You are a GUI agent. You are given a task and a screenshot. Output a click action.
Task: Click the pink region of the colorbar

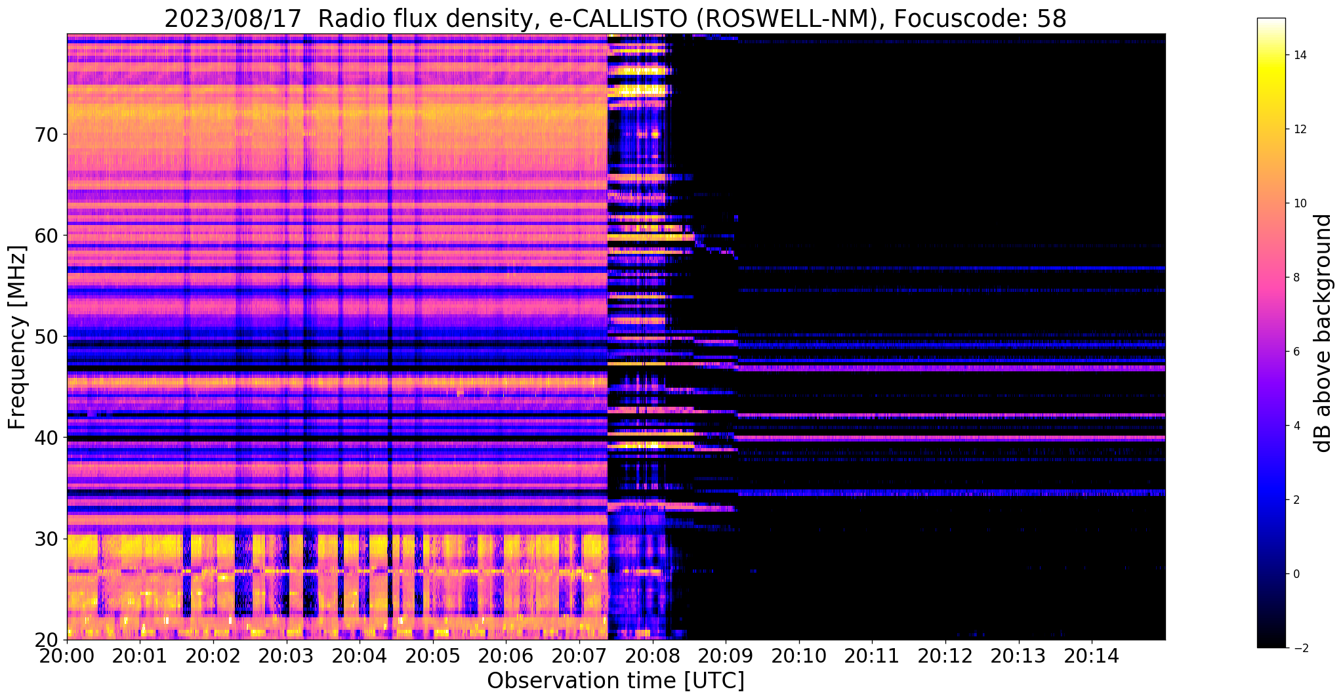[x=1271, y=279]
